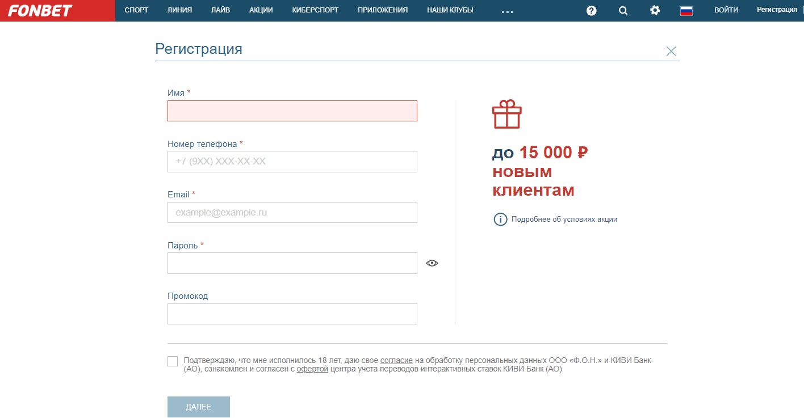804x418 pixels.
Task: Click the Далее button
Action: click(x=199, y=407)
